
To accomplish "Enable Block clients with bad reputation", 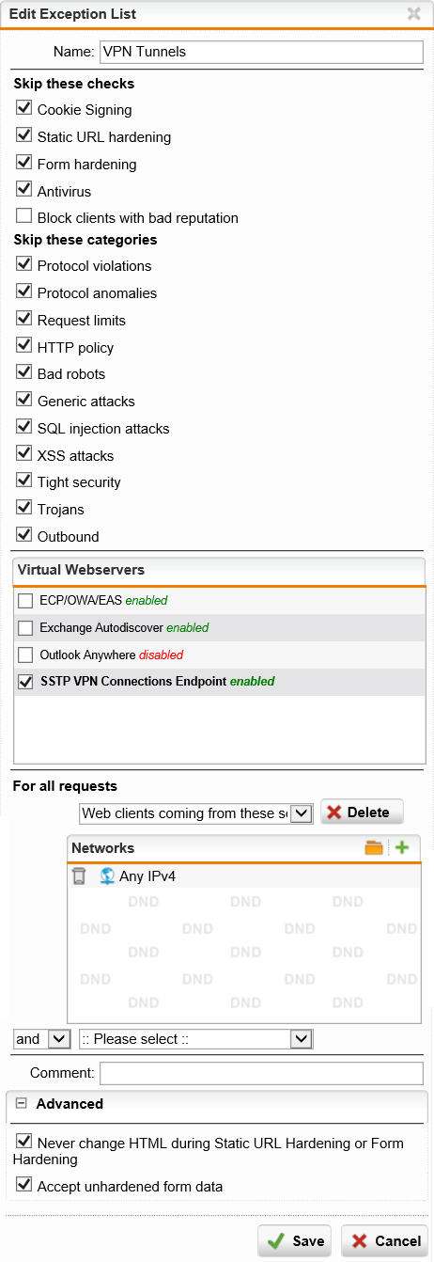I will click(24, 217).
